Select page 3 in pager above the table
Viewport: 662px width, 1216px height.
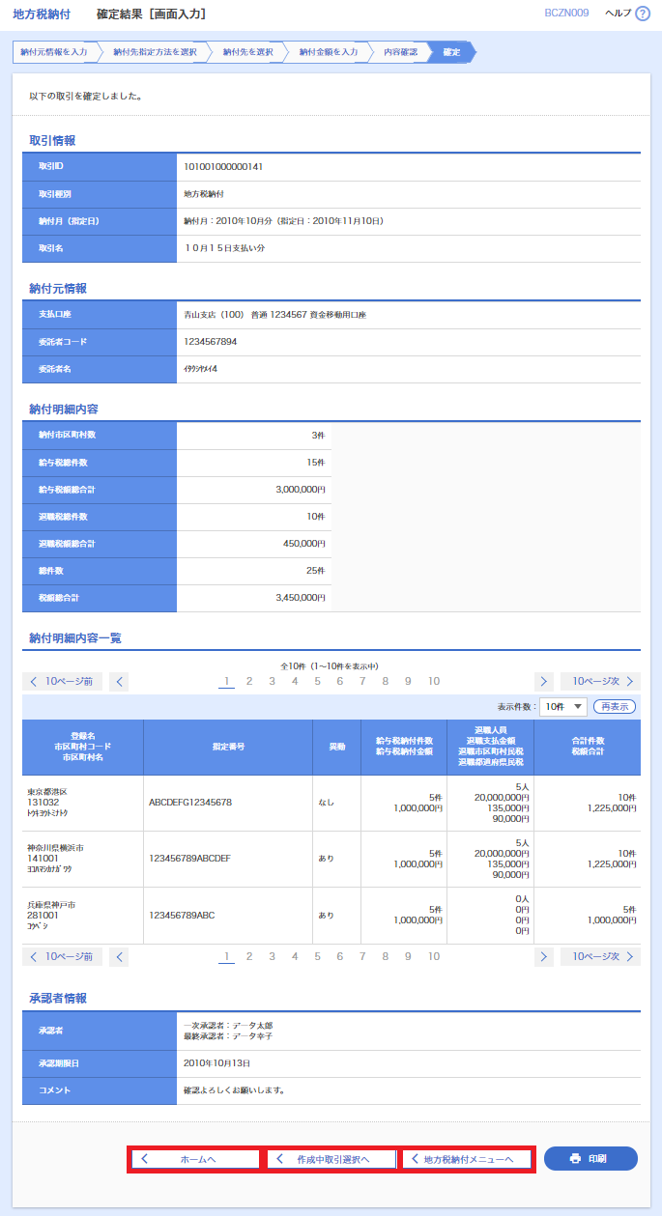272,682
